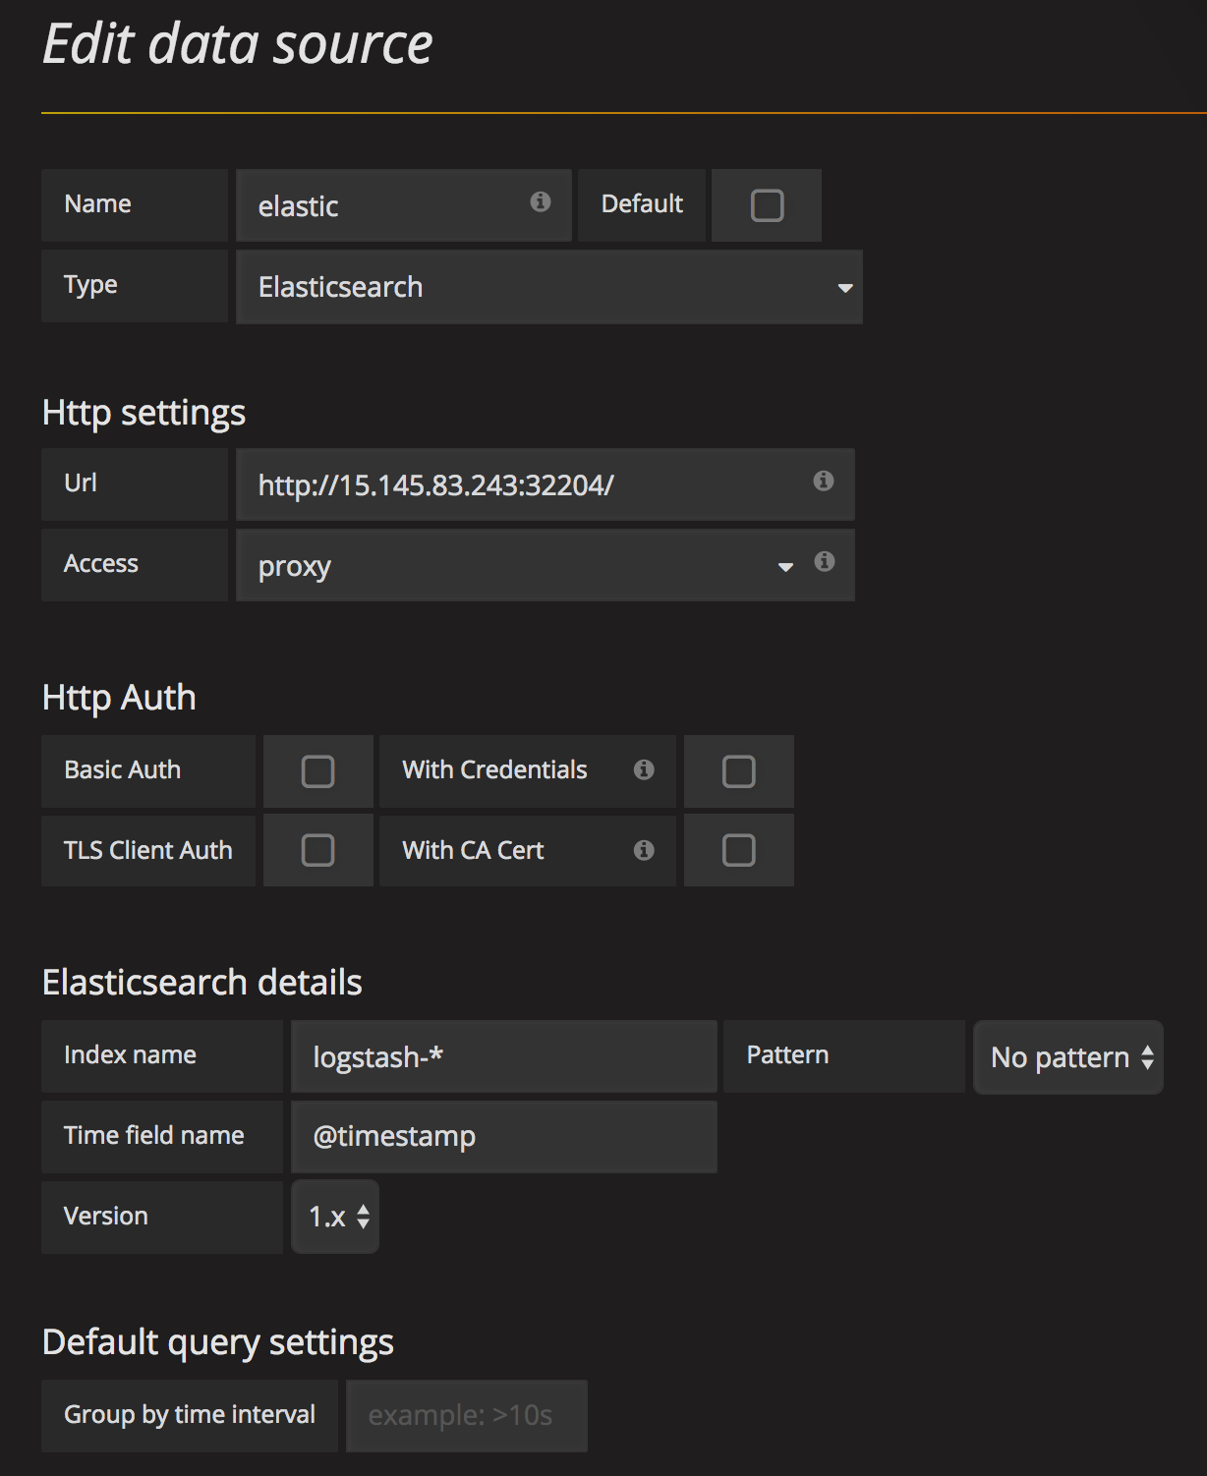Screen dimensions: 1207x1476
Task: Click the Http Auth heading
Action: 119,697
